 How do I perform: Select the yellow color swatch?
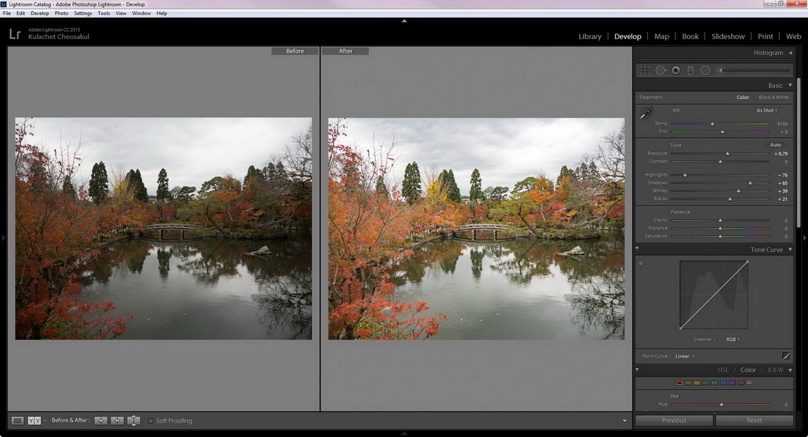697,383
